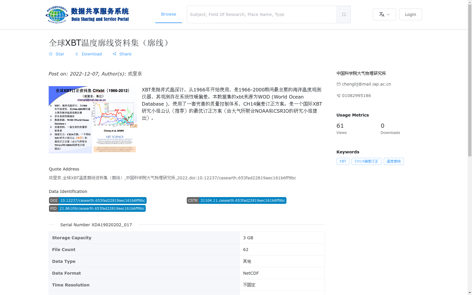Click the Data Sharing and Service Portal logo

pos(88,14)
